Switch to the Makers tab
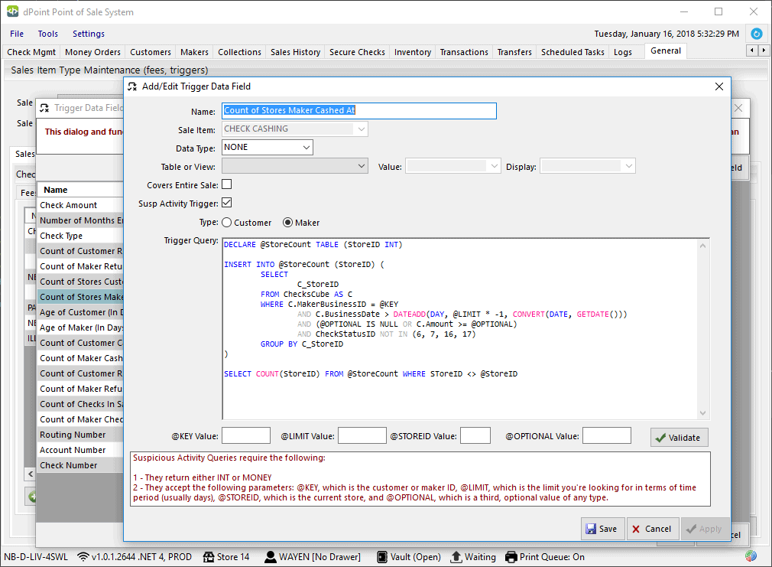The width and height of the screenshot is (772, 567). point(194,52)
